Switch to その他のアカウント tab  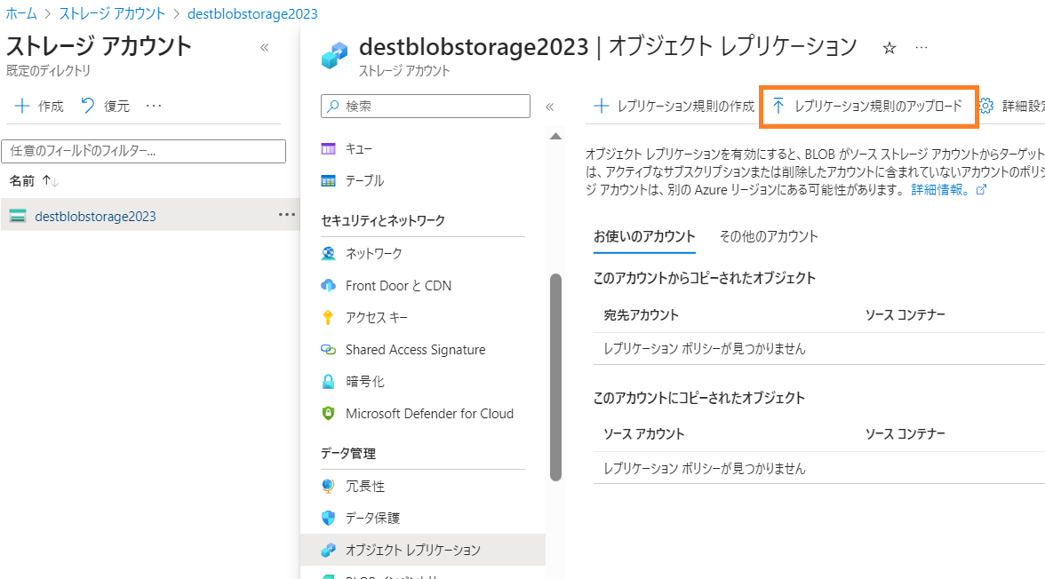coord(769,236)
